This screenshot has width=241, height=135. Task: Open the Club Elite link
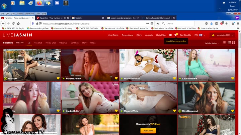[161, 35]
